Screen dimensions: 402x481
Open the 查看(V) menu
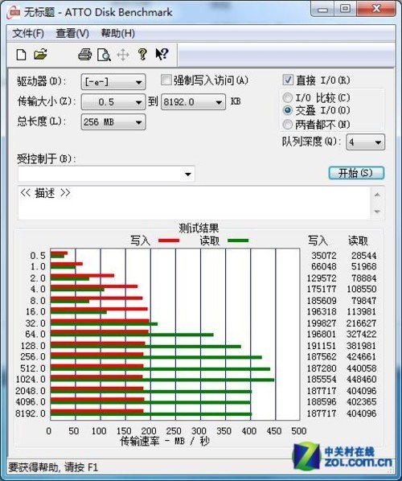[x=72, y=33]
